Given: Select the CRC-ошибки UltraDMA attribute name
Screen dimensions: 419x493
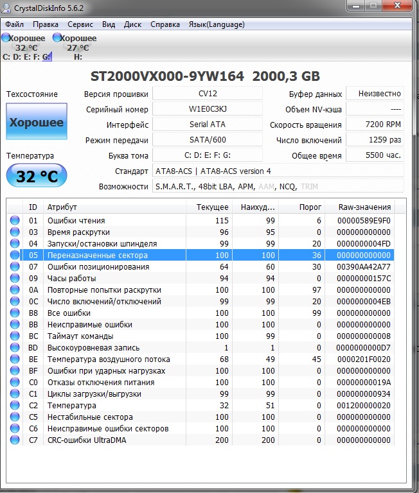Looking at the screenshot, I should (87, 440).
